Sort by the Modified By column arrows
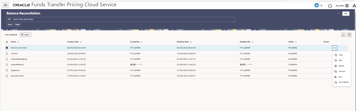This screenshot has width=356, height=111. tap(252, 42)
